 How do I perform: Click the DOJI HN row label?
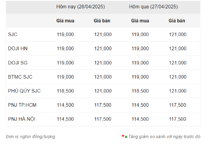click(x=18, y=49)
